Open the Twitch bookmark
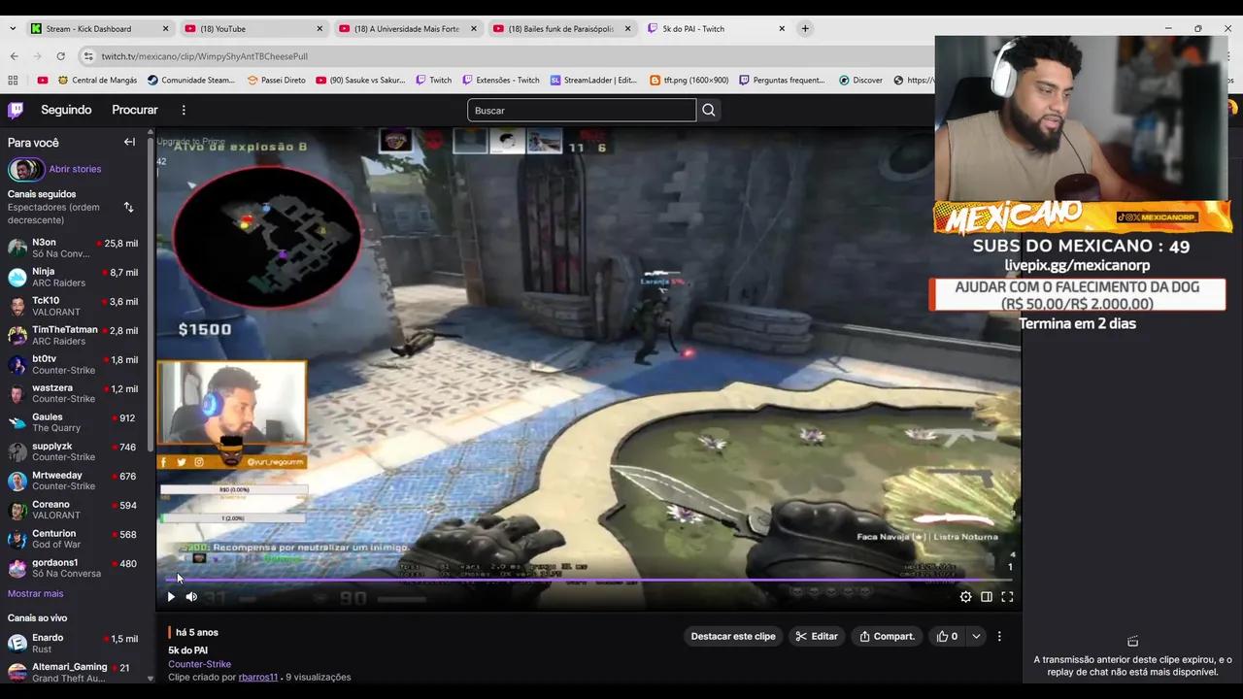This screenshot has width=1243, height=699. pyautogui.click(x=433, y=80)
